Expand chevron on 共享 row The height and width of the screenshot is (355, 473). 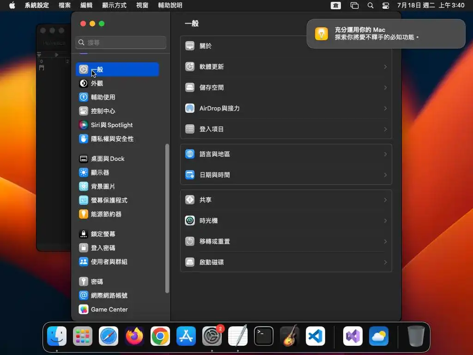click(385, 200)
